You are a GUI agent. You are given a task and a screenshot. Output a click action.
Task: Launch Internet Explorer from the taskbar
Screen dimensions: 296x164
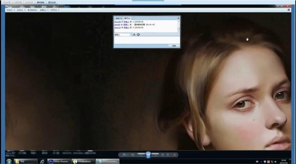42,161
